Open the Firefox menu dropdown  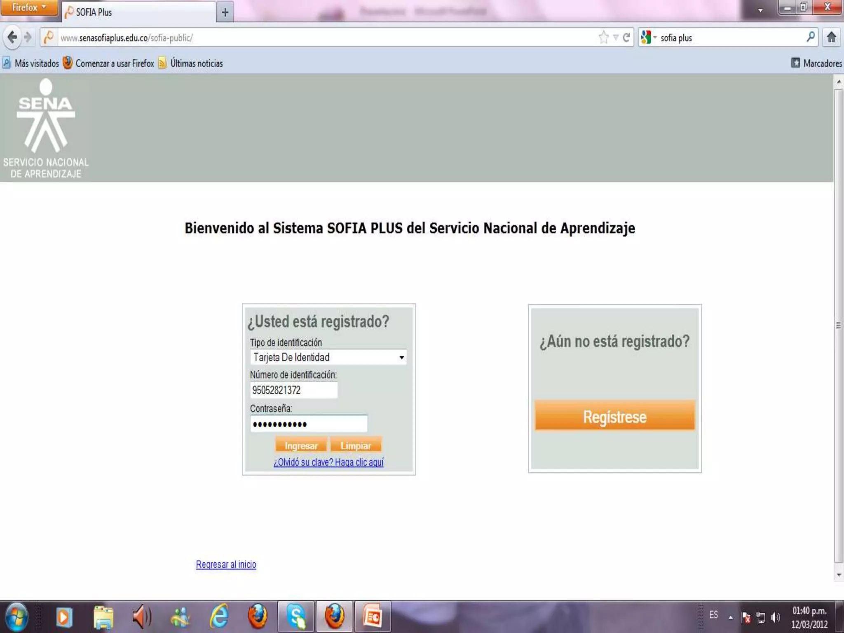point(29,7)
